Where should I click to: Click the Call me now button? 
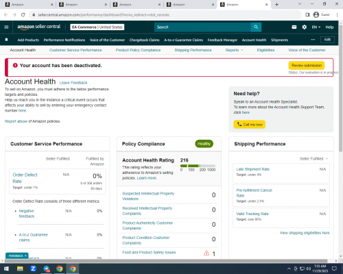250,125
